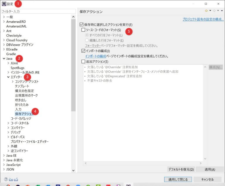225x186 pixels.
Task: Click the フィルター入力 filter text field
Action: point(38,11)
